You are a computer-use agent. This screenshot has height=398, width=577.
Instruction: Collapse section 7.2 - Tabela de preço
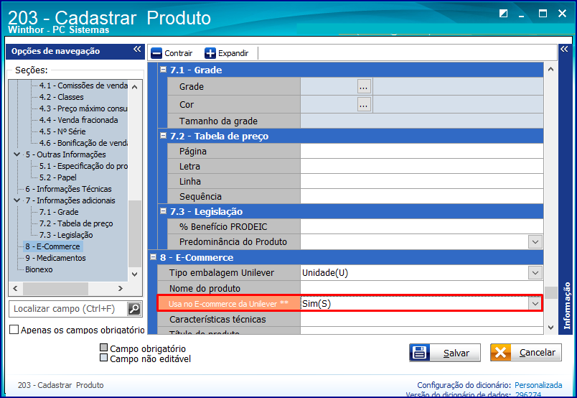coord(164,136)
